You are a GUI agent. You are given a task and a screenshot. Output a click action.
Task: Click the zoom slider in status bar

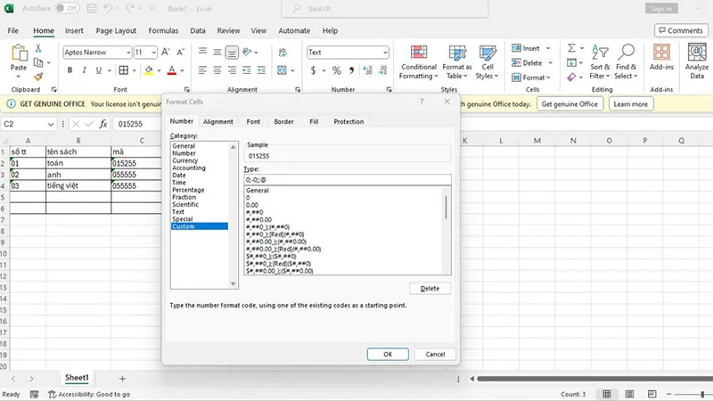tap(702, 394)
